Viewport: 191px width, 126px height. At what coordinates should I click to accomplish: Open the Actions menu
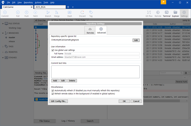pyautogui.click(x=38, y=2)
